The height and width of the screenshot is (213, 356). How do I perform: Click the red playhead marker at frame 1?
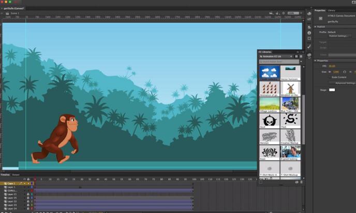pos(35,179)
